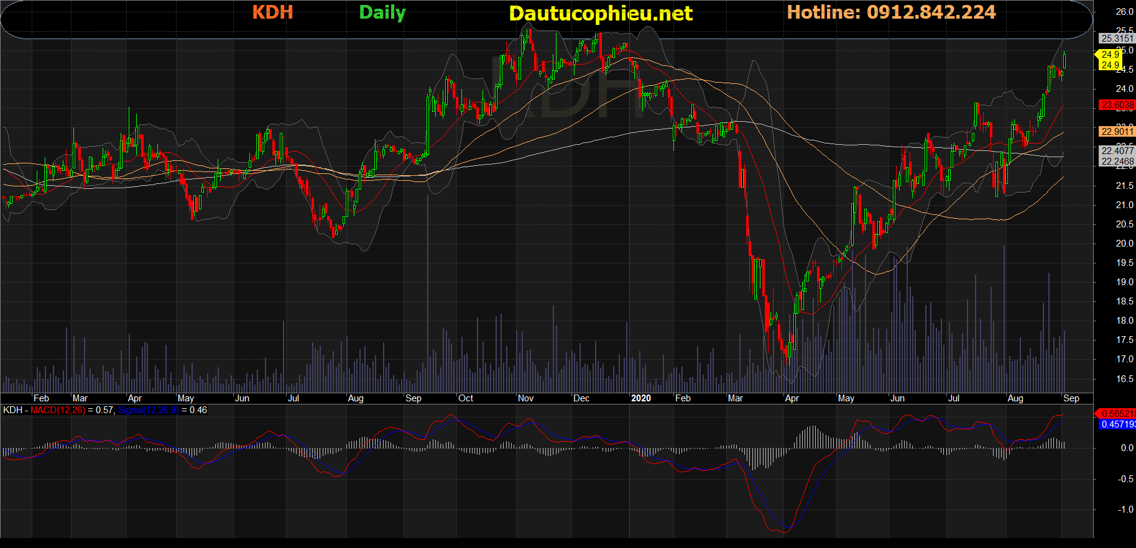Click the red 23.6038 price label
1136x548 pixels.
(1117, 105)
